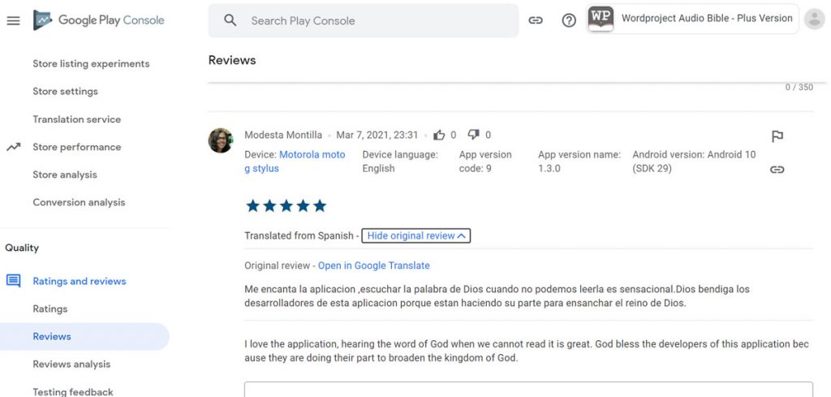The height and width of the screenshot is (397, 831).
Task: Flag the review using the flag icon
Action: [777, 136]
